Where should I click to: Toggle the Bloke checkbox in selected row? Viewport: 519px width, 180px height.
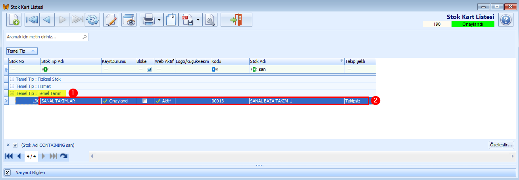click(x=145, y=101)
